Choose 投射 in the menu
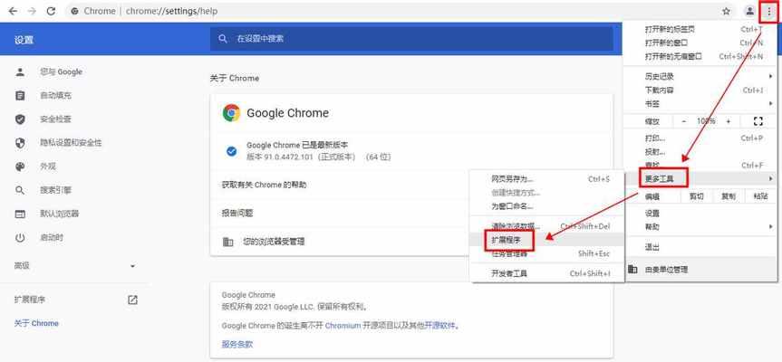 click(x=700, y=152)
